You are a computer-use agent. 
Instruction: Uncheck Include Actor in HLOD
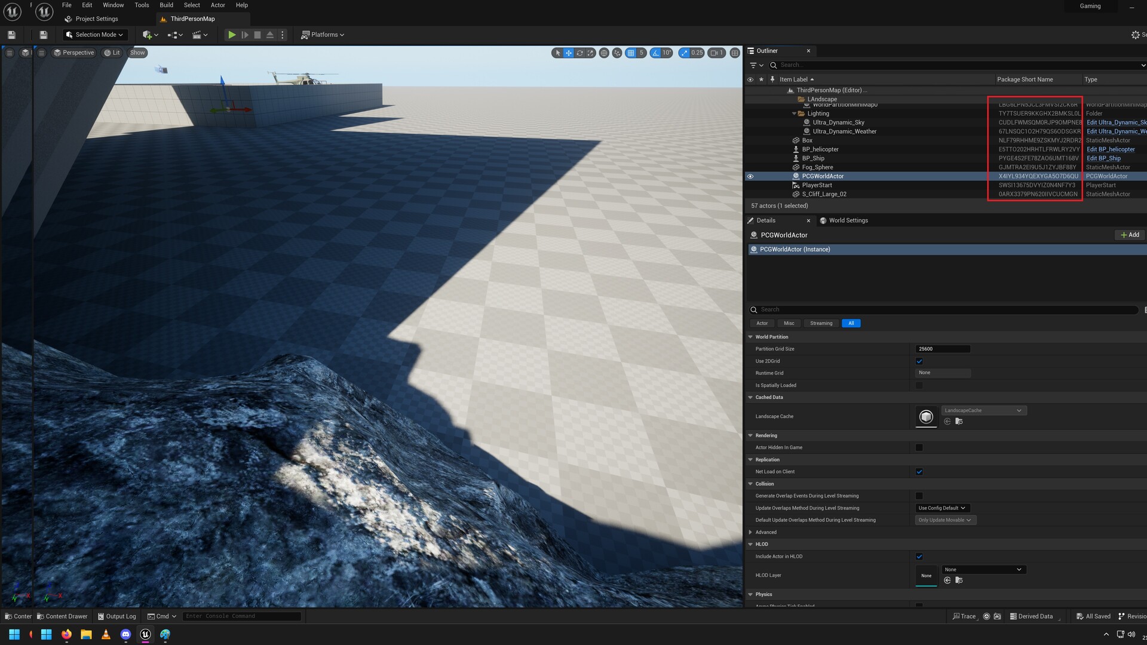pos(919,557)
